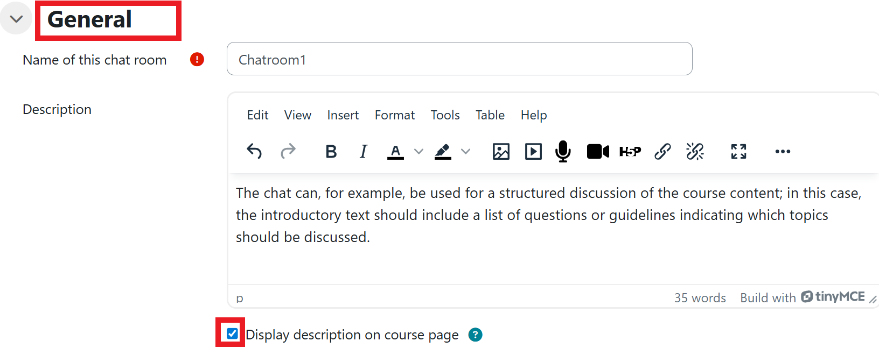879x348 pixels.
Task: Toggle Italic text formatting
Action: (364, 152)
